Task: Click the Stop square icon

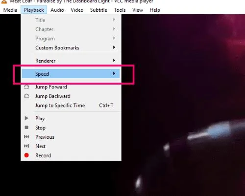Action: [26, 127]
